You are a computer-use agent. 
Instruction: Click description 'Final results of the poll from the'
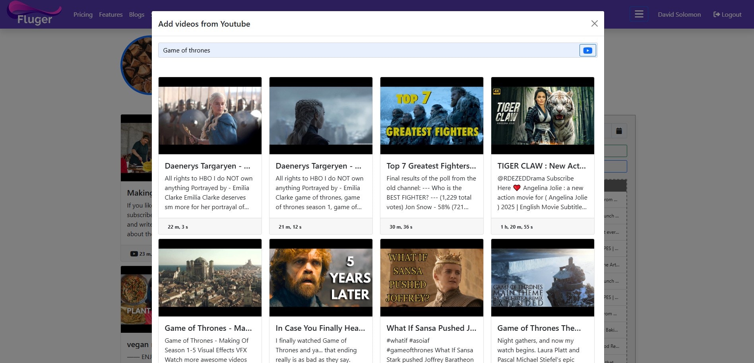[x=431, y=179]
